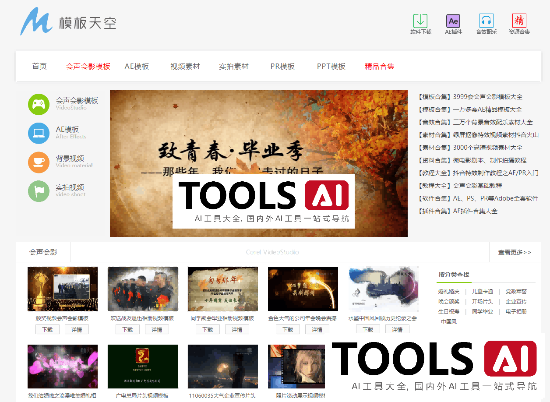The height and width of the screenshot is (402, 550).
Task: Switch to the PPT模板 menu item
Action: point(331,67)
